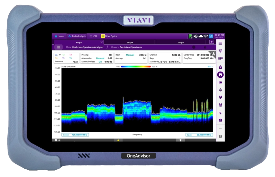The width and height of the screenshot is (275, 177).
Task: Switch to the SwSpA tab
Action: click(x=129, y=42)
